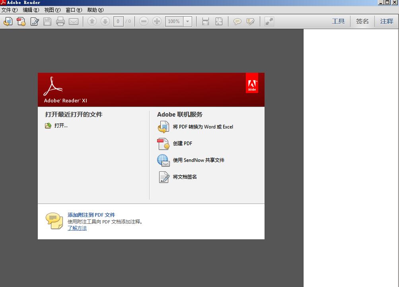399x287 pixels.
Task: Click the Convert PDF service icon
Action: 163,127
